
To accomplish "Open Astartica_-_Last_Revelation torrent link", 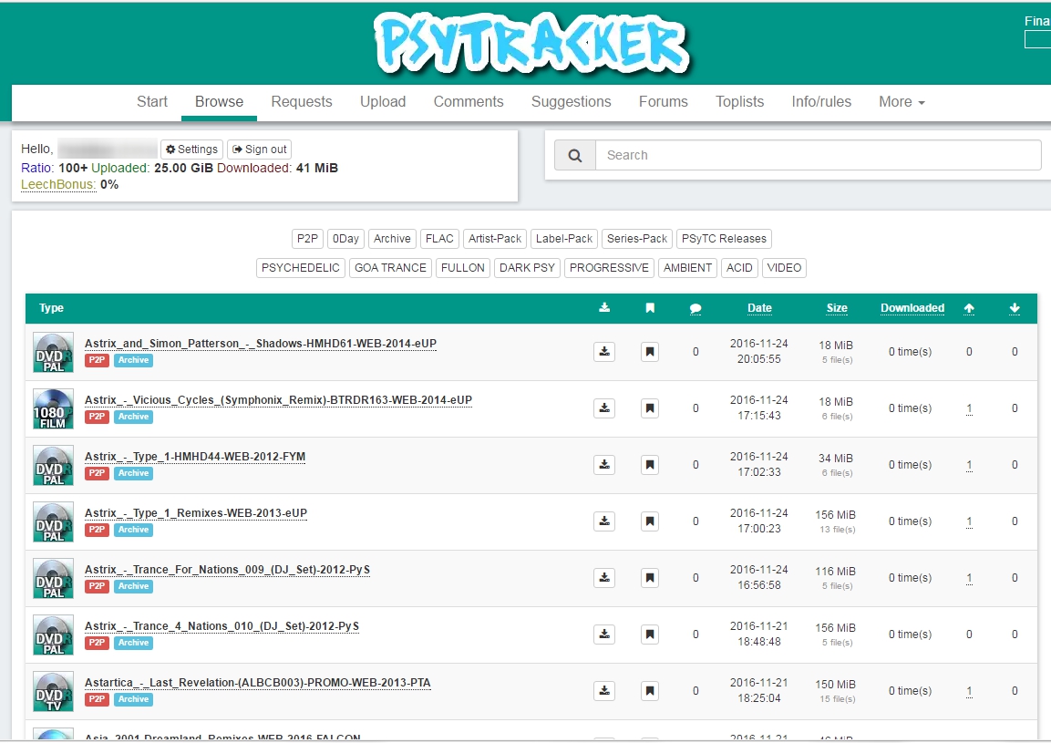I will point(257,683).
